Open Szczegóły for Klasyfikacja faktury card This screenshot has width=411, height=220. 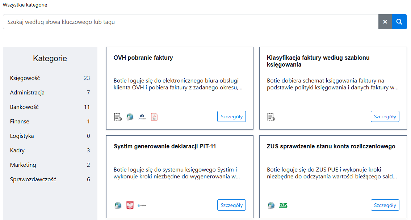(385, 117)
